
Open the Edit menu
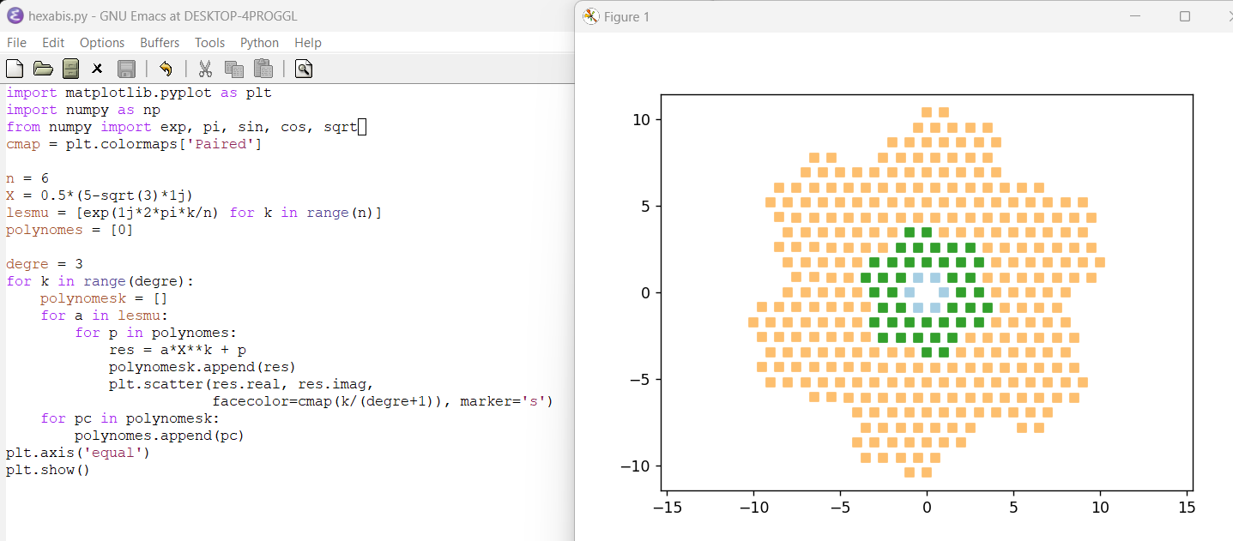coord(53,43)
